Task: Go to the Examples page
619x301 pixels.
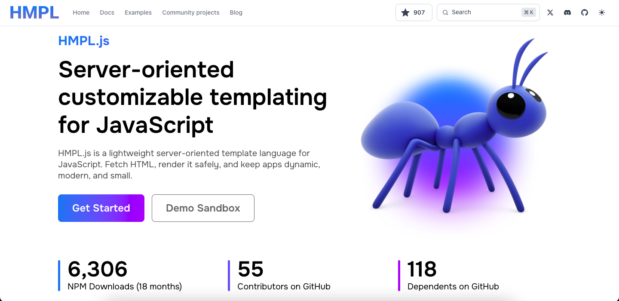Action: [x=138, y=12]
